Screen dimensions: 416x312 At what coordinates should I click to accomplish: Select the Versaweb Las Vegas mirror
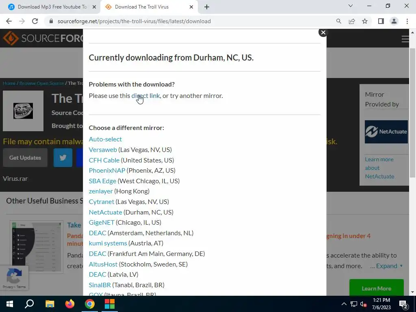[x=103, y=149]
